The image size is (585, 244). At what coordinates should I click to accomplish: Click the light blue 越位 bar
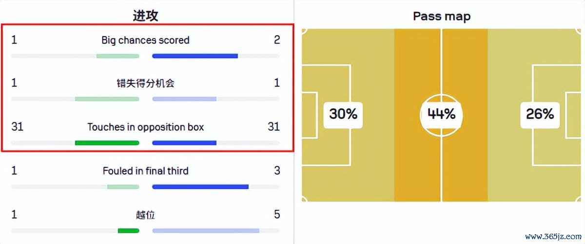206,231
